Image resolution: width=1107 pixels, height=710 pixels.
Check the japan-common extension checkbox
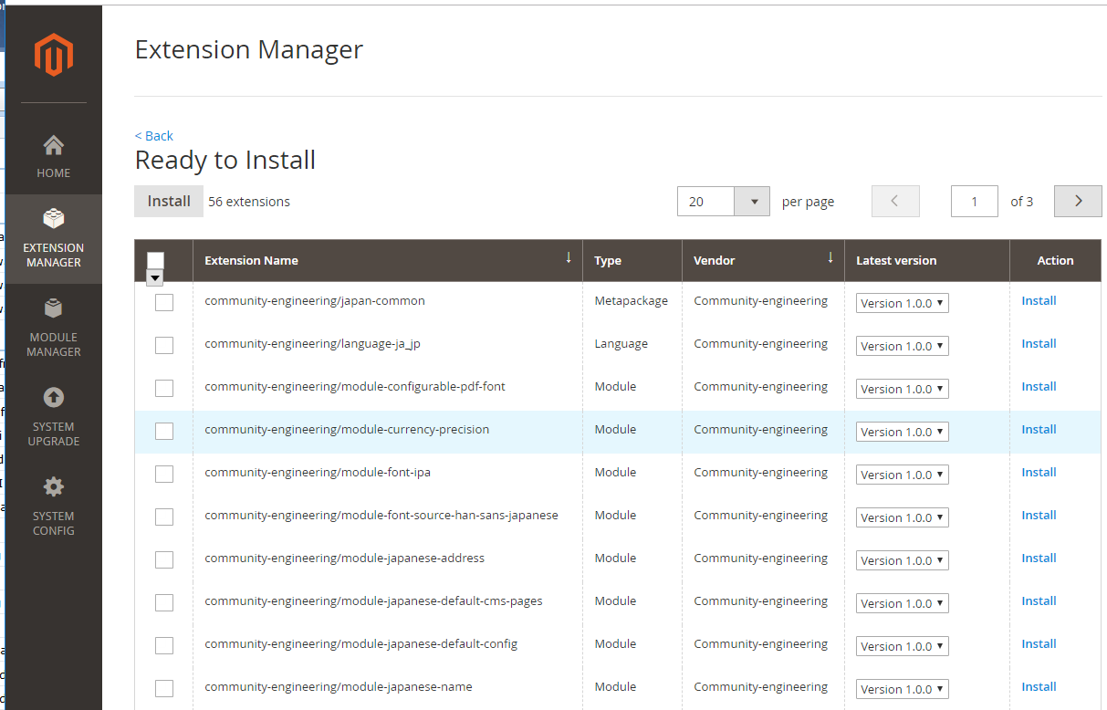tap(164, 302)
